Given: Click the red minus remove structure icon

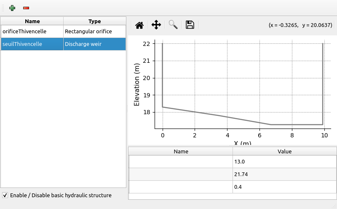Looking at the screenshot, I should click(26, 8).
